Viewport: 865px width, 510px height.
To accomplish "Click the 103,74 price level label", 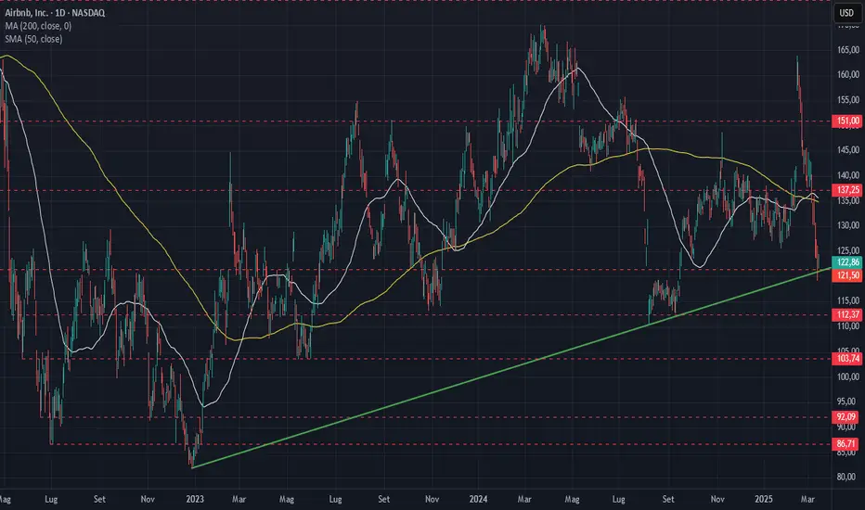I will click(x=846, y=358).
